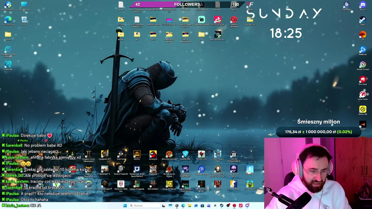This screenshot has height=209, width=372.
Task: Open Wszystko i nic folder
Action: pyautogui.click(x=250, y=21)
